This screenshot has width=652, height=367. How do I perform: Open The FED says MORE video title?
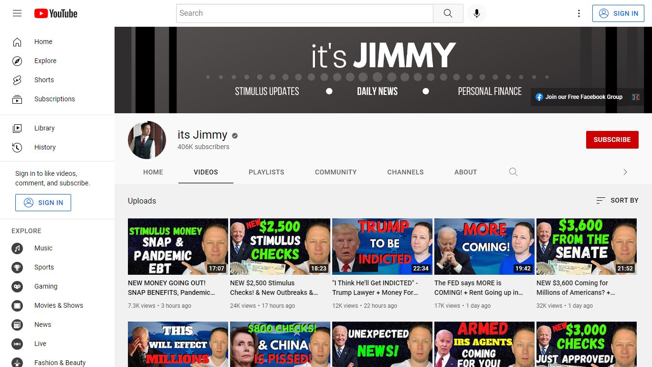479,288
